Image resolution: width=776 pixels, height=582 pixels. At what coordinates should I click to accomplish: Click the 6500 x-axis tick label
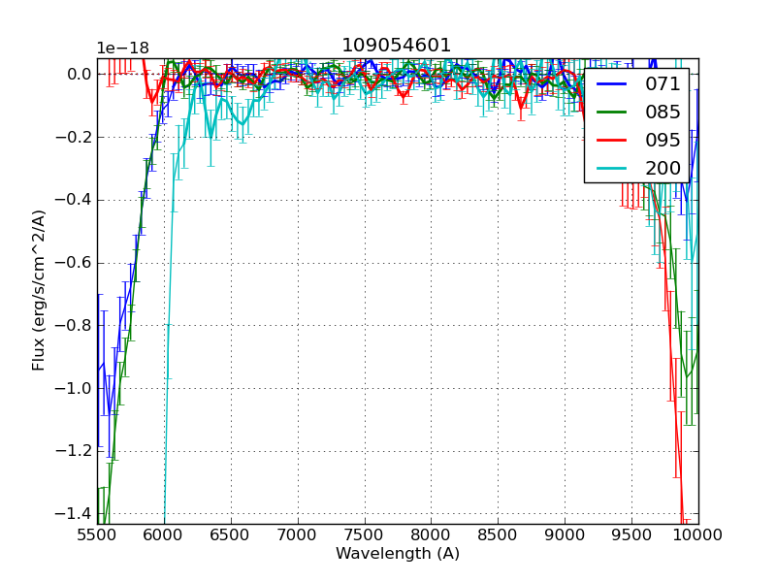click(x=231, y=534)
